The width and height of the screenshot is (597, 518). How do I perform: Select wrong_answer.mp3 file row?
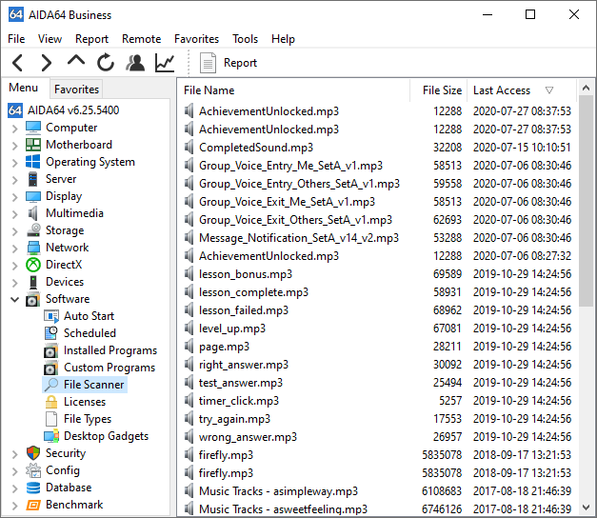[x=377, y=437]
